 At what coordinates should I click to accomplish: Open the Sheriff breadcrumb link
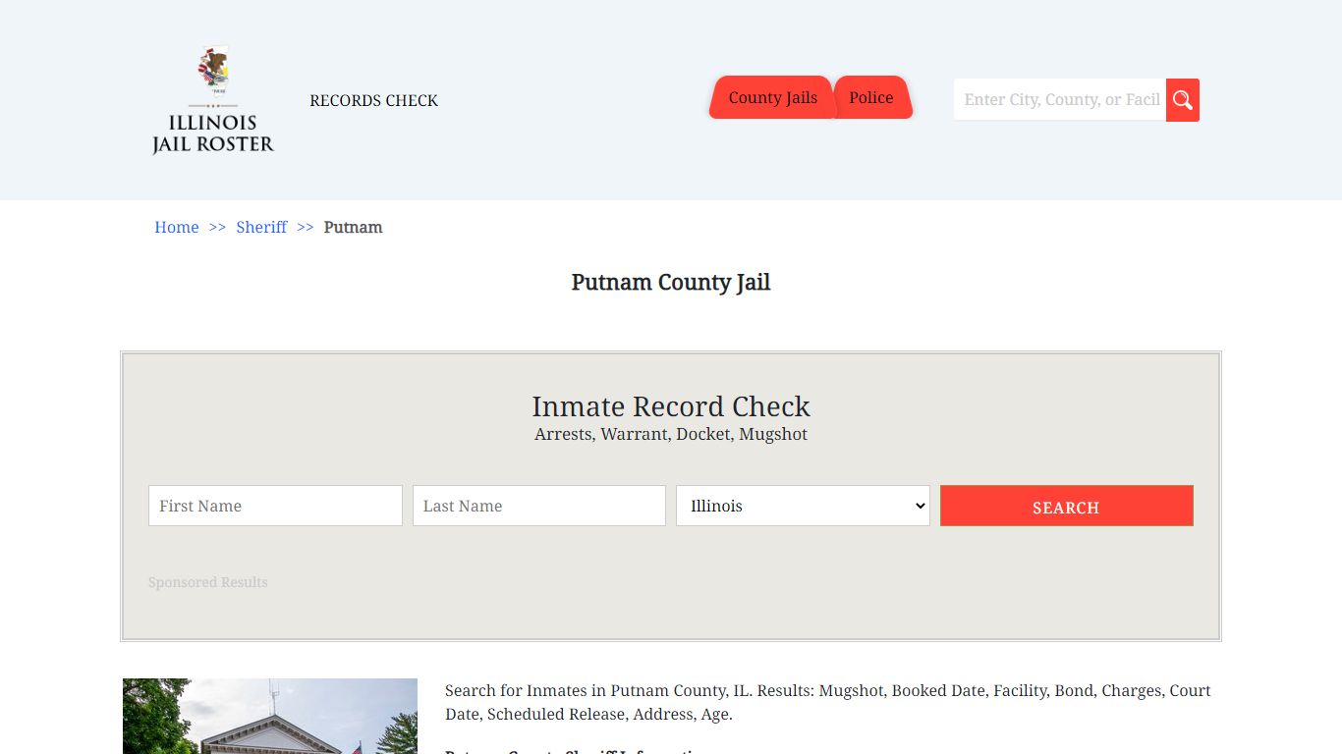coord(261,227)
